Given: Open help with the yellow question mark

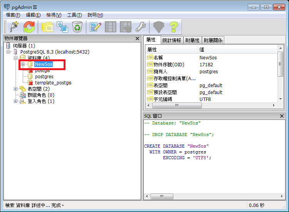Looking at the screenshot, I should pos(174,27).
